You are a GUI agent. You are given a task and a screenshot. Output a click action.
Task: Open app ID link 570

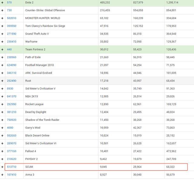click(x=9, y=2)
